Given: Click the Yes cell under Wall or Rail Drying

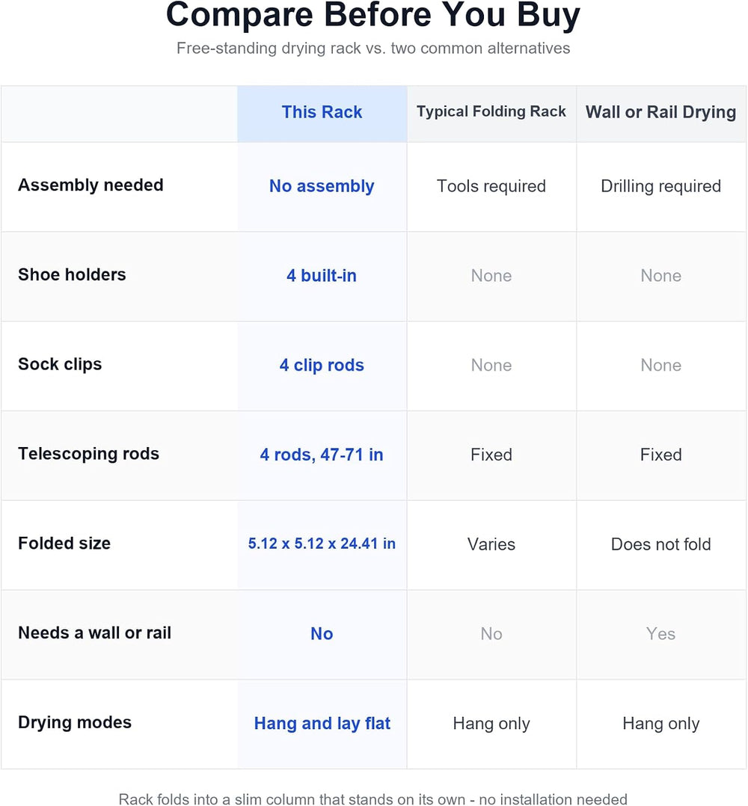Looking at the screenshot, I should point(660,634).
